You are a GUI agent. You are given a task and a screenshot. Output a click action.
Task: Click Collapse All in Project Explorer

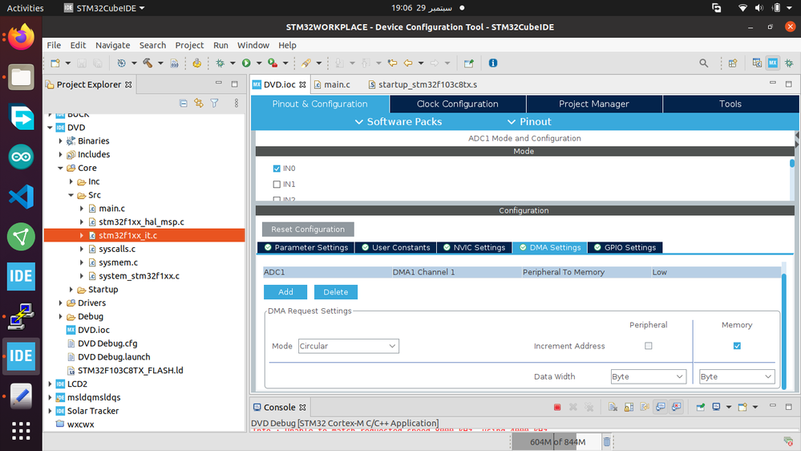click(184, 104)
